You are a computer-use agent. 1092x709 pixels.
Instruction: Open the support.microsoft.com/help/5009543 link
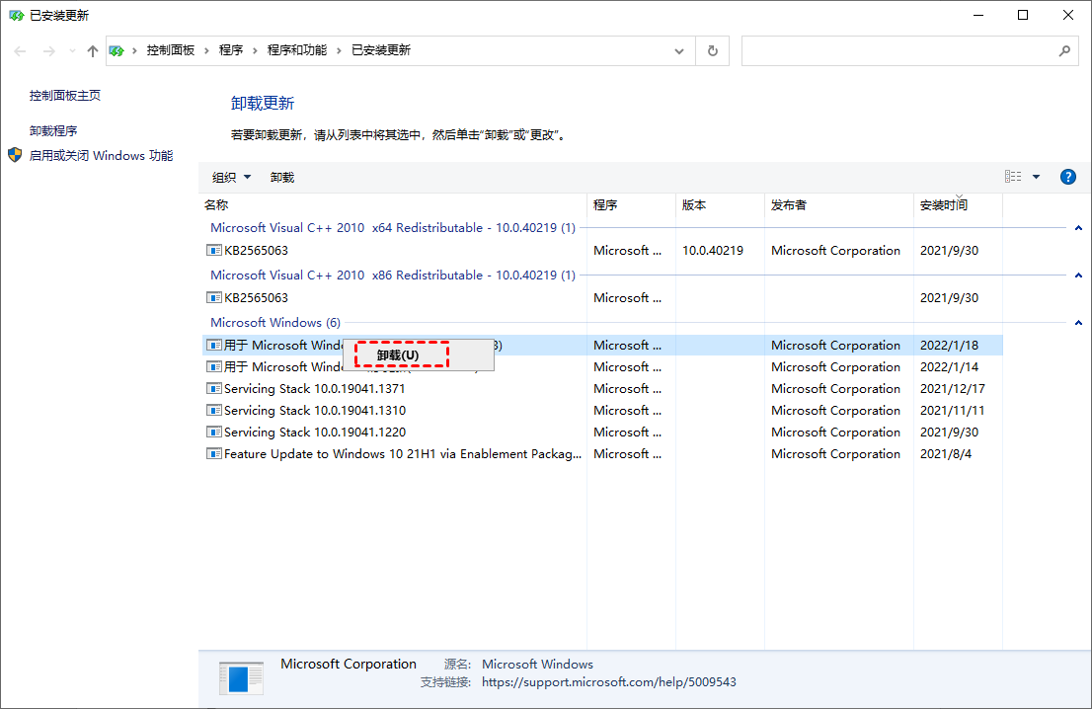[608, 681]
